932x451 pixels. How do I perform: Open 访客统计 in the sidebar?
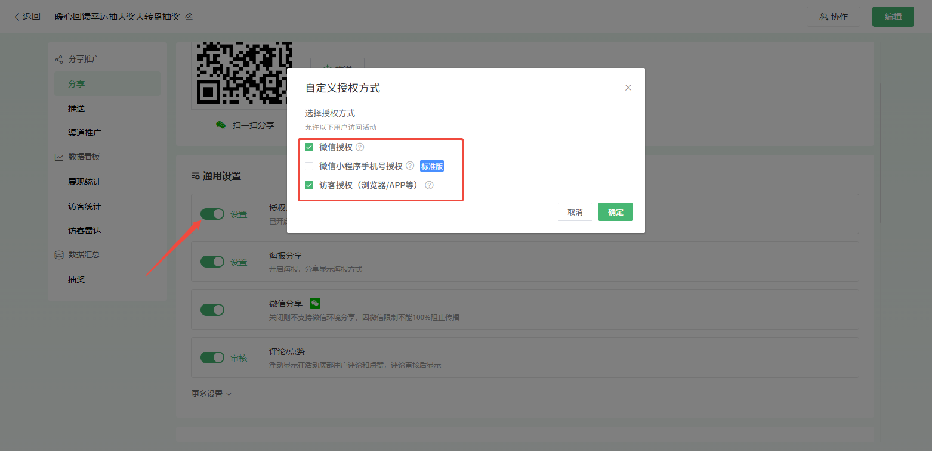pos(85,206)
